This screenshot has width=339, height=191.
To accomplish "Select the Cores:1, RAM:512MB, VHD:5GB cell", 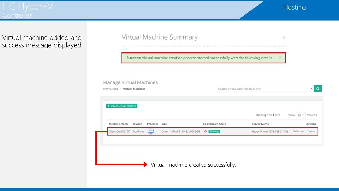I will [180, 132].
